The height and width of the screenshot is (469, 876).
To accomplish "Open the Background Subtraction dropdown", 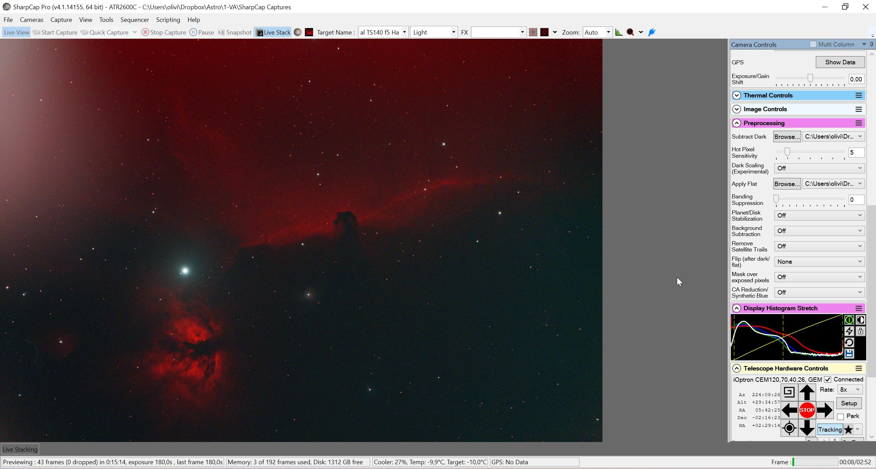I will (x=819, y=231).
